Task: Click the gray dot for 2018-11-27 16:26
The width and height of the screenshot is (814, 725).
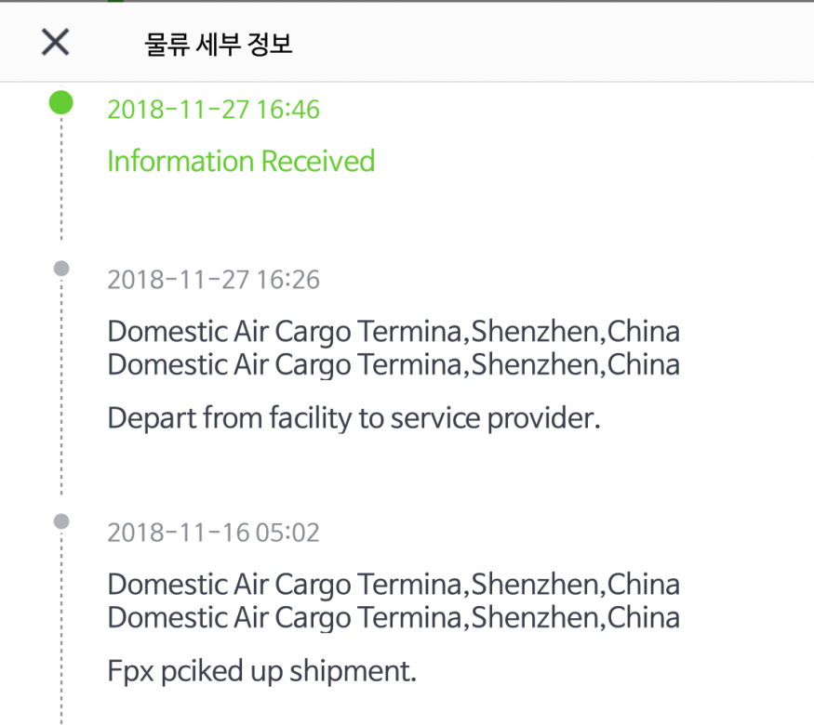Action: click(61, 269)
